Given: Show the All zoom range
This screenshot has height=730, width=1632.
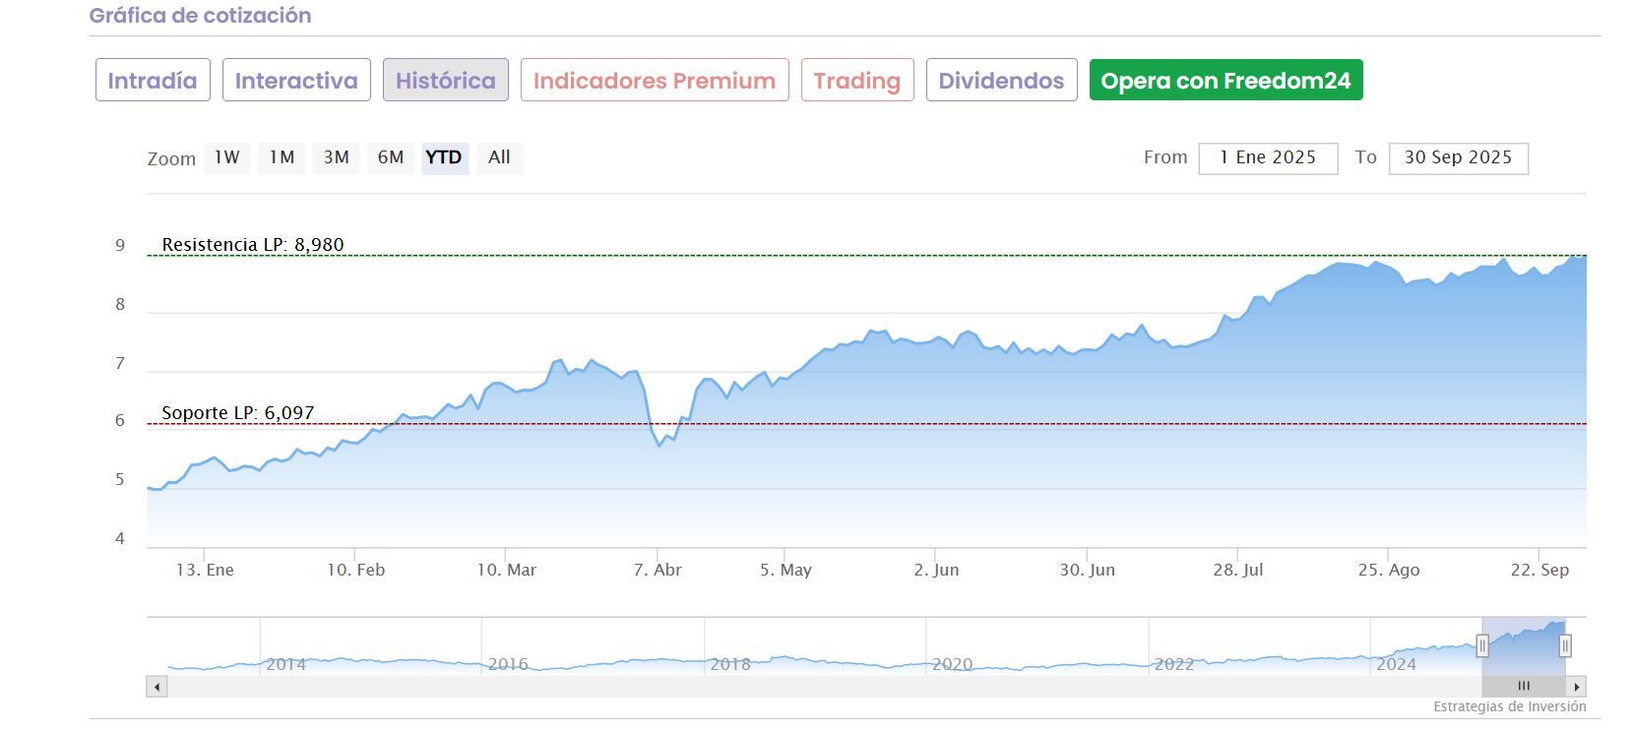Looking at the screenshot, I should 499,157.
